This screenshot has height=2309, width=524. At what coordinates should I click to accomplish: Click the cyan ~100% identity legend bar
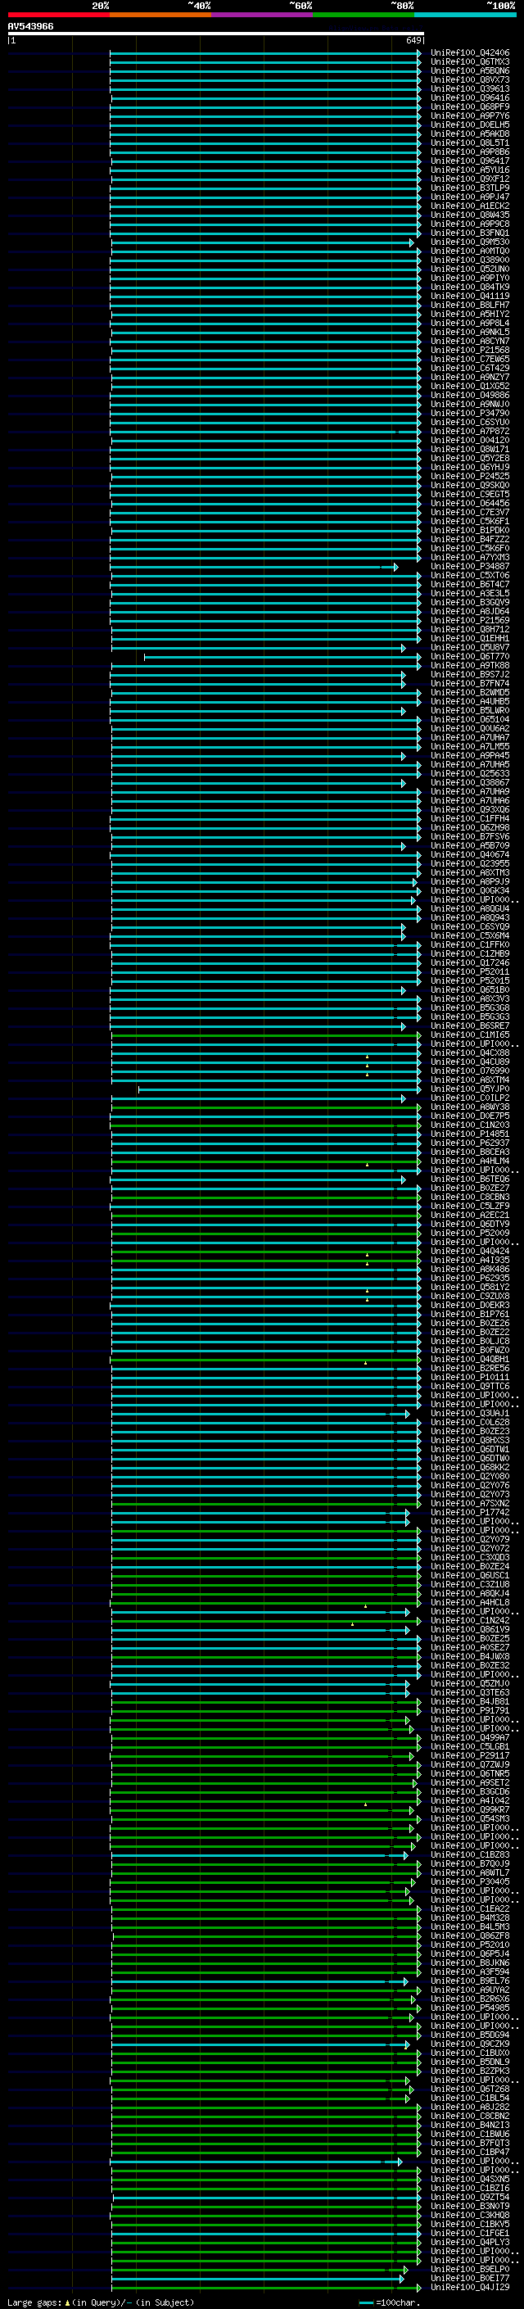click(465, 16)
